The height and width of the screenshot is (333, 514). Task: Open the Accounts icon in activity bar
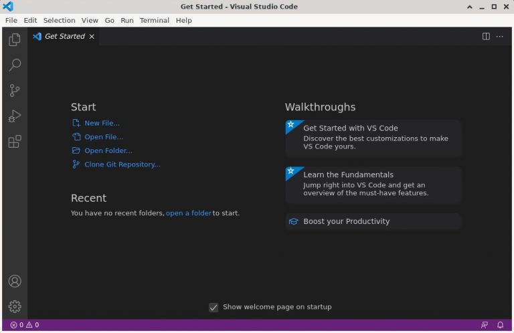15,282
